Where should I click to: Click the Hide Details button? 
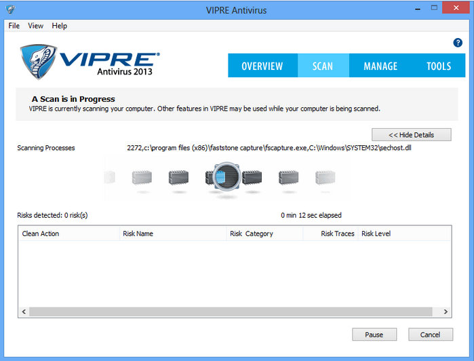[412, 134]
